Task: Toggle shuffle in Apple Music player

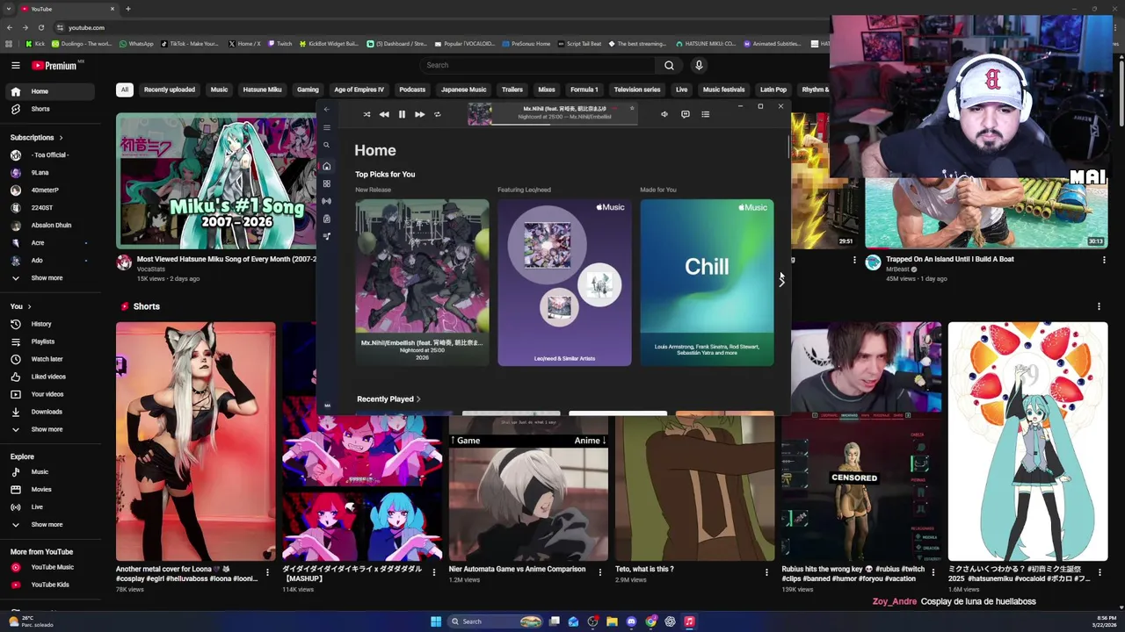Action: (x=367, y=114)
